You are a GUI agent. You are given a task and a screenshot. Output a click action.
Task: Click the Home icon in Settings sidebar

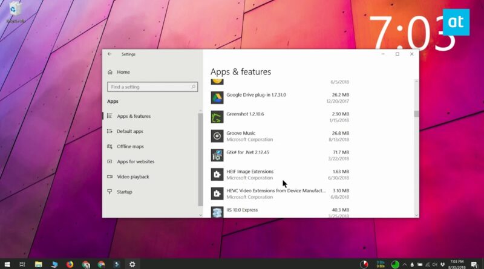pos(110,72)
